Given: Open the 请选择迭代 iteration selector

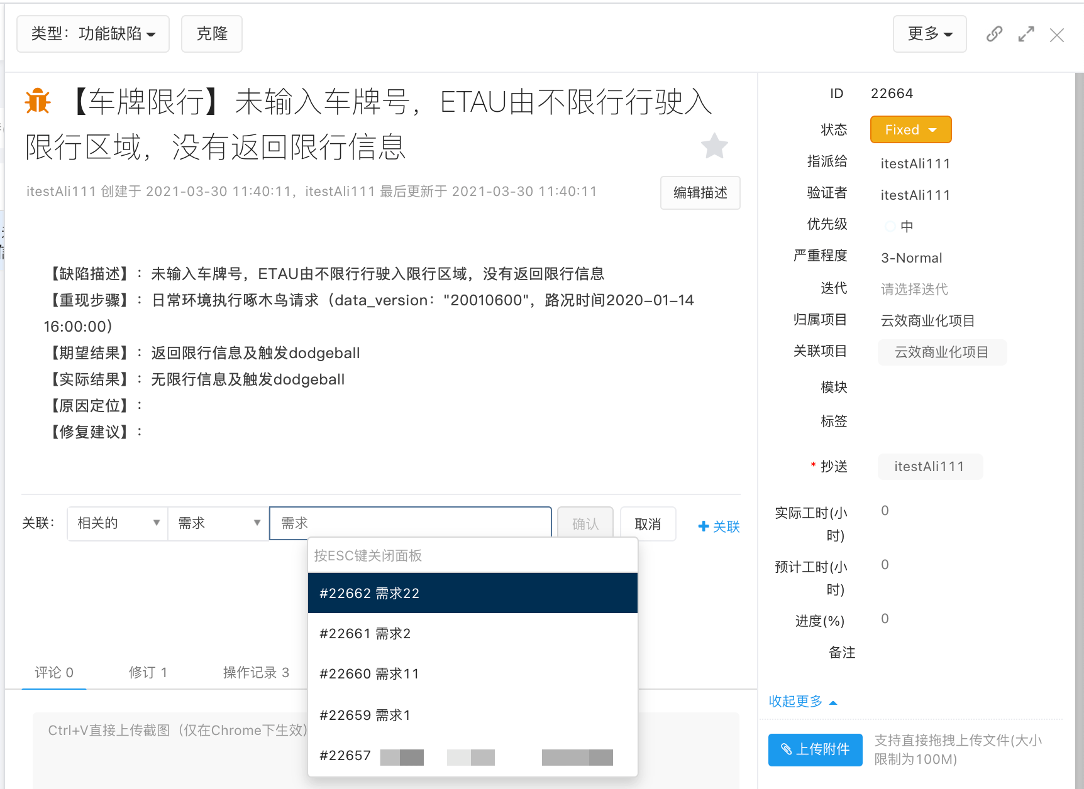Looking at the screenshot, I should point(914,289).
